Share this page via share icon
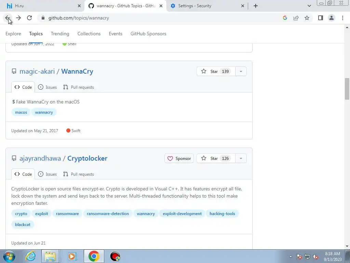Image resolution: width=350 pixels, height=263 pixels. pos(296,18)
